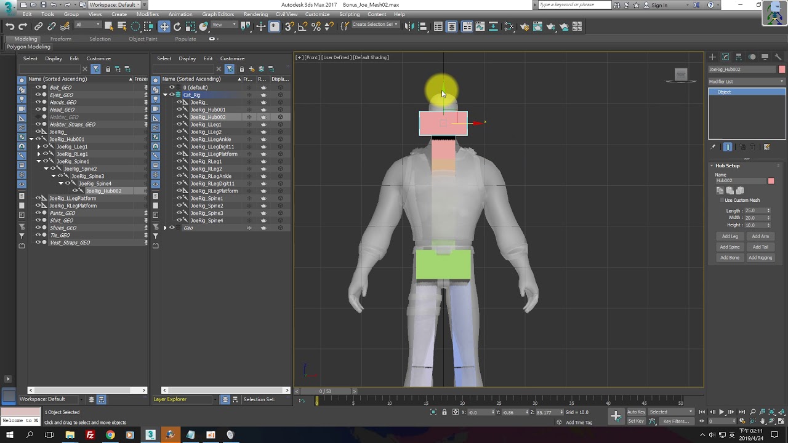Click object color swatch beside JoeRig_Hub002 name
The width and height of the screenshot is (788, 443).
click(782, 70)
